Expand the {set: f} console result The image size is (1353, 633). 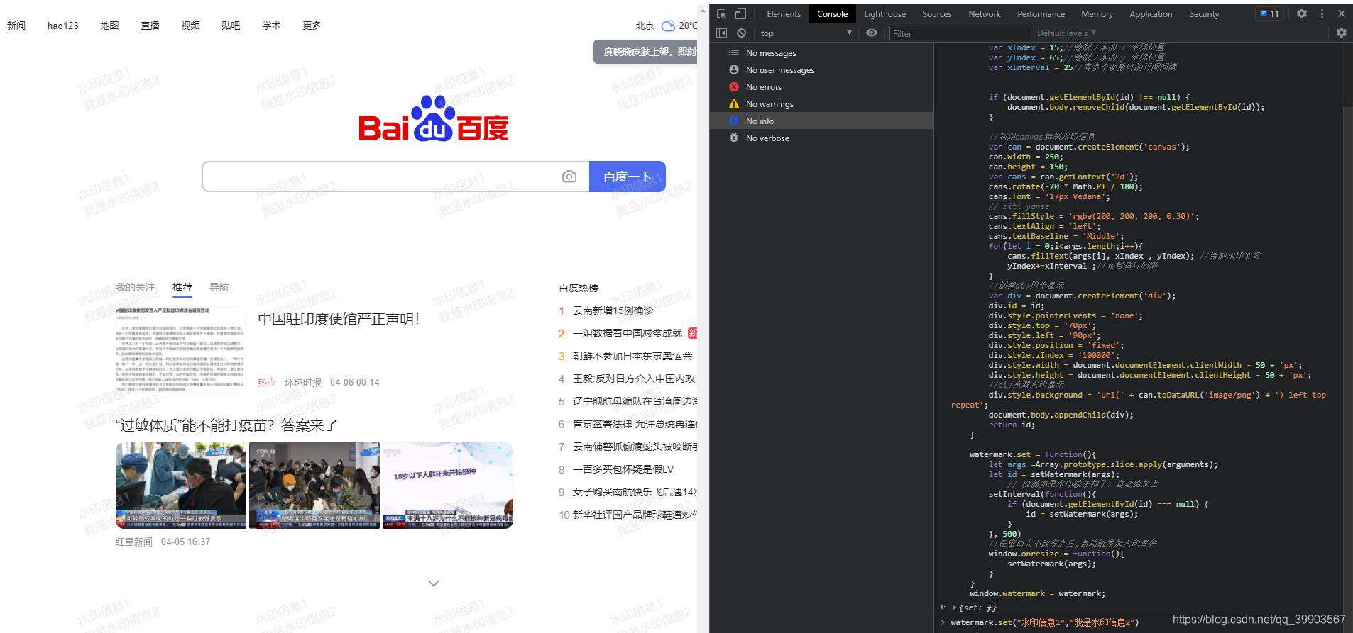click(954, 607)
